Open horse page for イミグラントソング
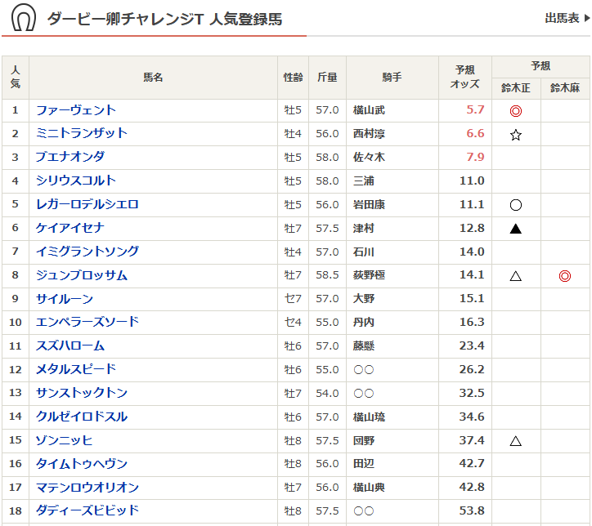 [87, 252]
